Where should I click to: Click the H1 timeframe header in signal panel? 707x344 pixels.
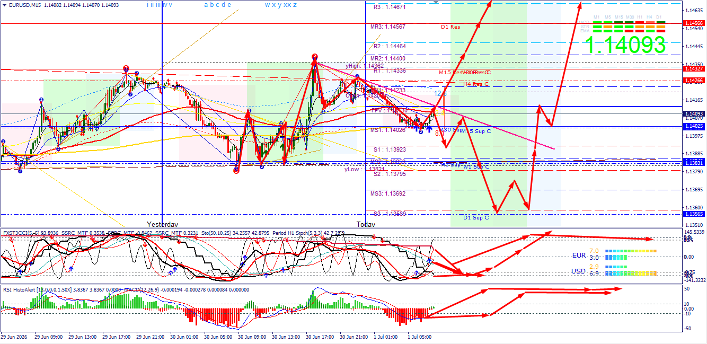pyautogui.click(x=640, y=17)
